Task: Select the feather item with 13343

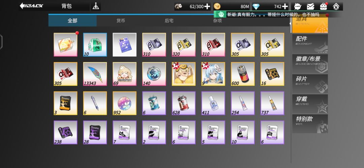Action: coord(95,74)
